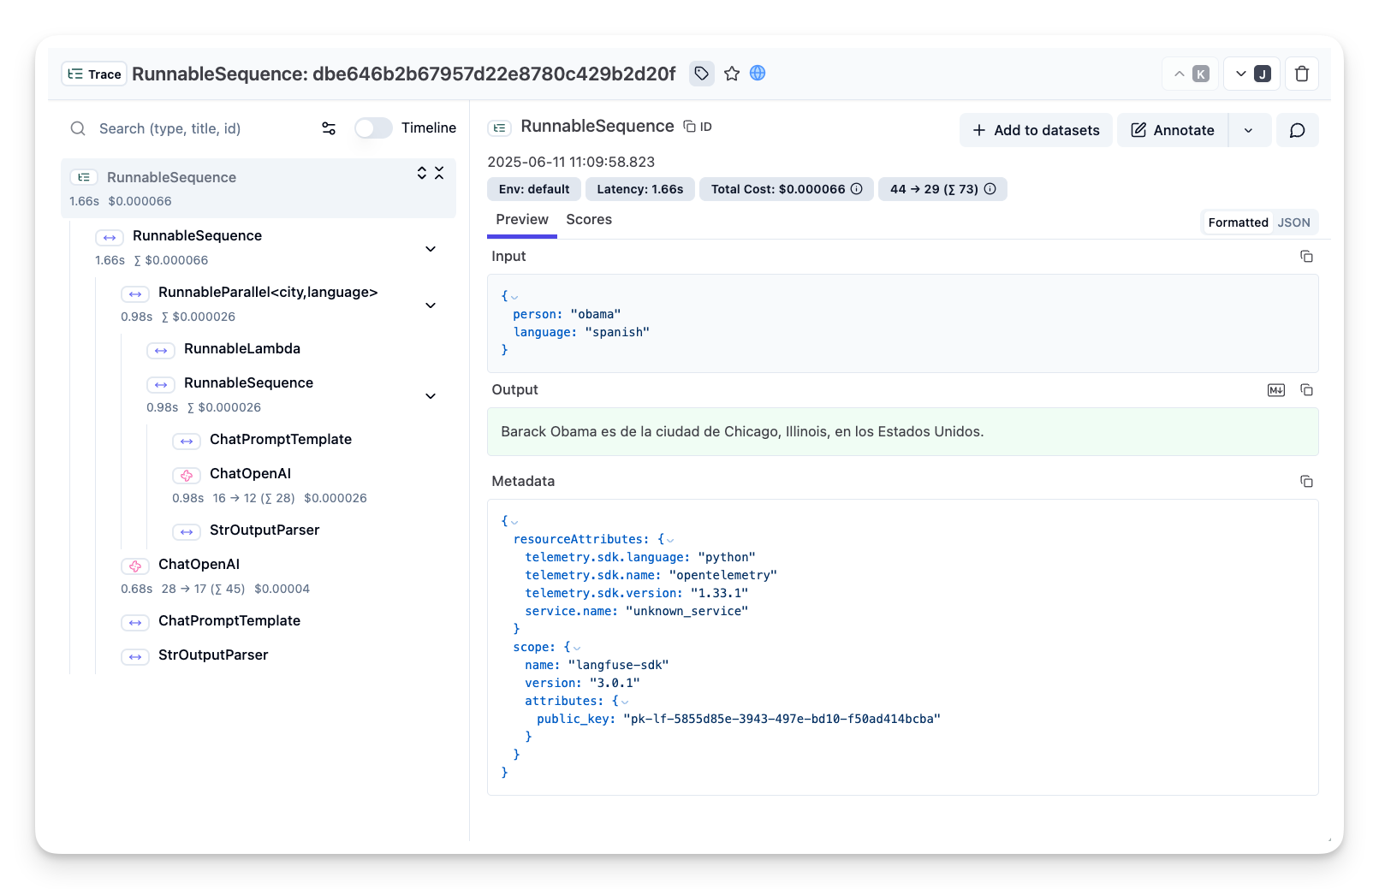Collapse the nested RunnableSequence under RunnableParallel
Screen dimensions: 1379x889
tap(431, 396)
